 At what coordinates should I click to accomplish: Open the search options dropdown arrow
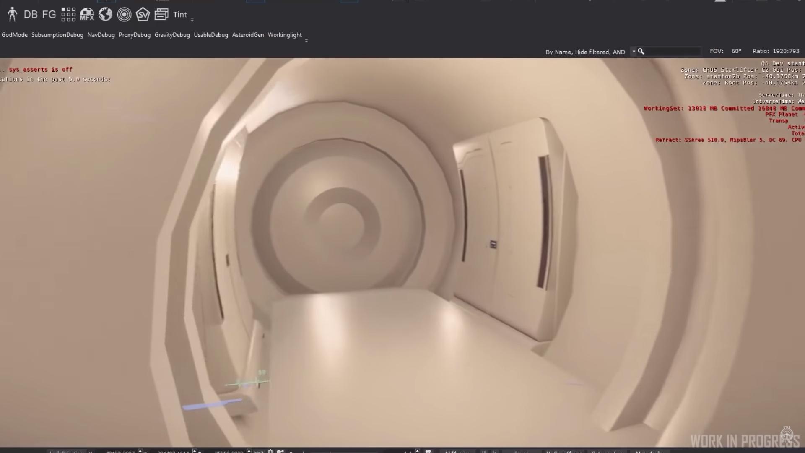coord(634,51)
